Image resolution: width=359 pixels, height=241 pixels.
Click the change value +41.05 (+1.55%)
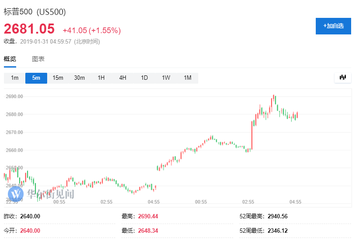click(92, 31)
